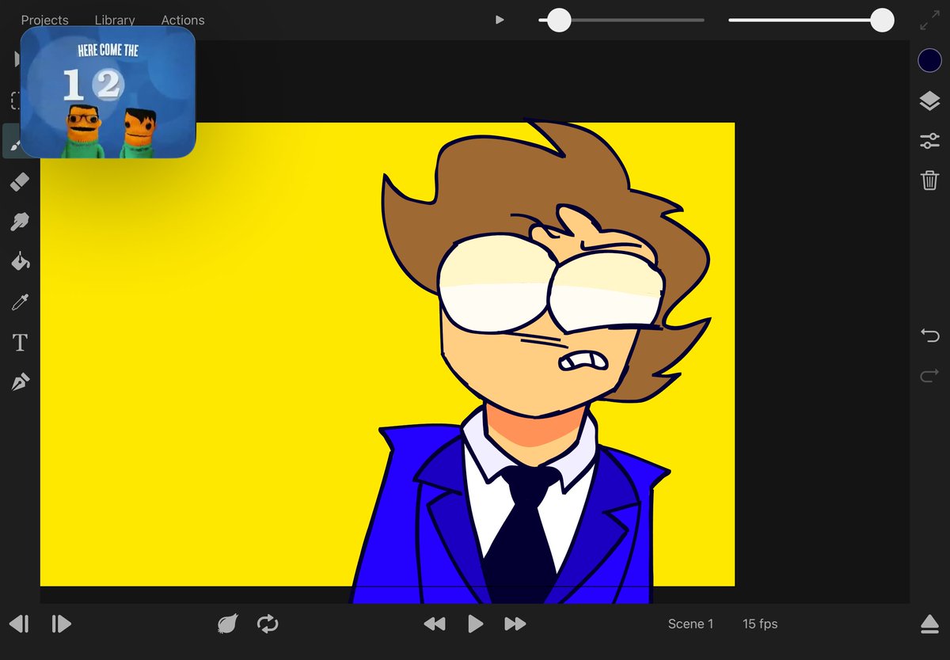Delete with the trash icon
950x660 pixels.
coord(929,180)
